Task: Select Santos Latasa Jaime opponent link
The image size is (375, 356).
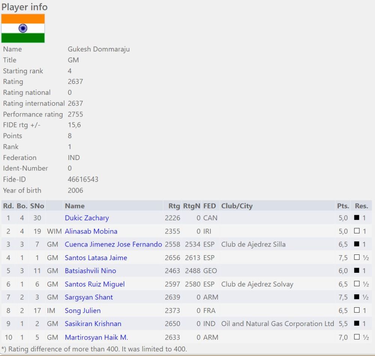Action: point(96,258)
